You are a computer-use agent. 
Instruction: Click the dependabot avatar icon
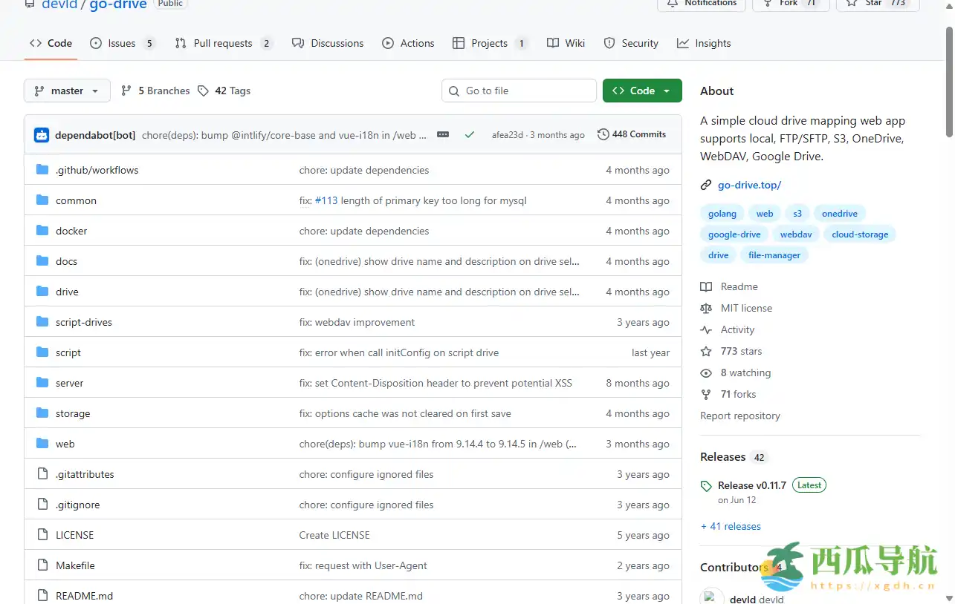coord(42,135)
